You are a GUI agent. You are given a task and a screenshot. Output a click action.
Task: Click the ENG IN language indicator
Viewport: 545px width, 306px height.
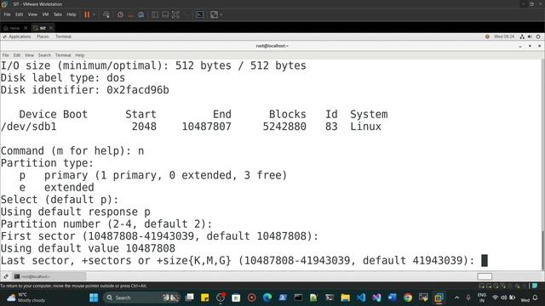tap(482, 297)
